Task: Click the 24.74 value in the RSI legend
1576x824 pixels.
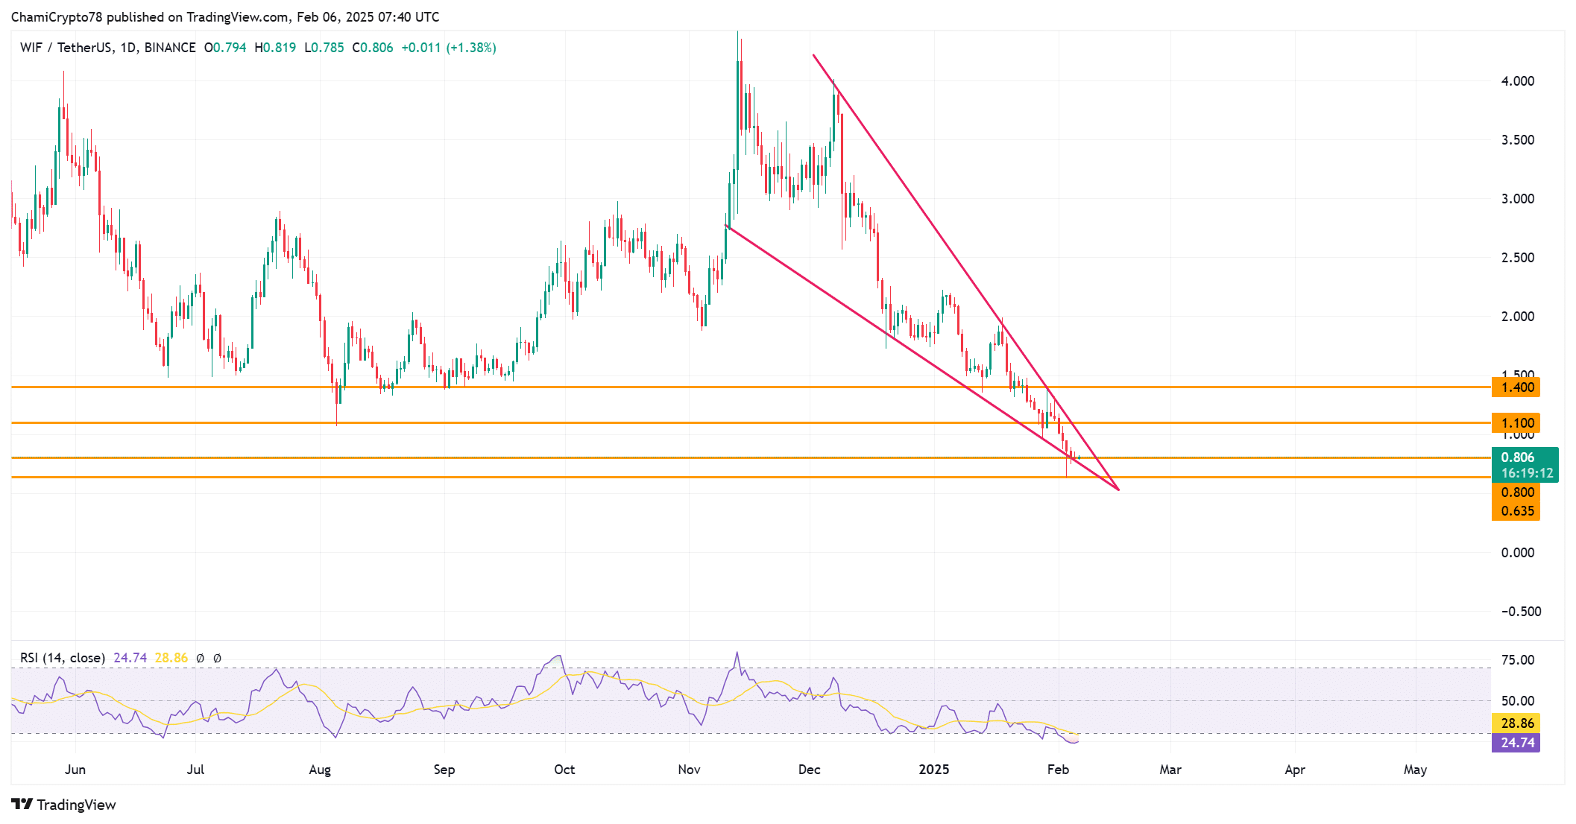Action: click(x=130, y=658)
